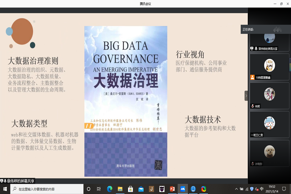Click the battery tray icon

click(242, 189)
